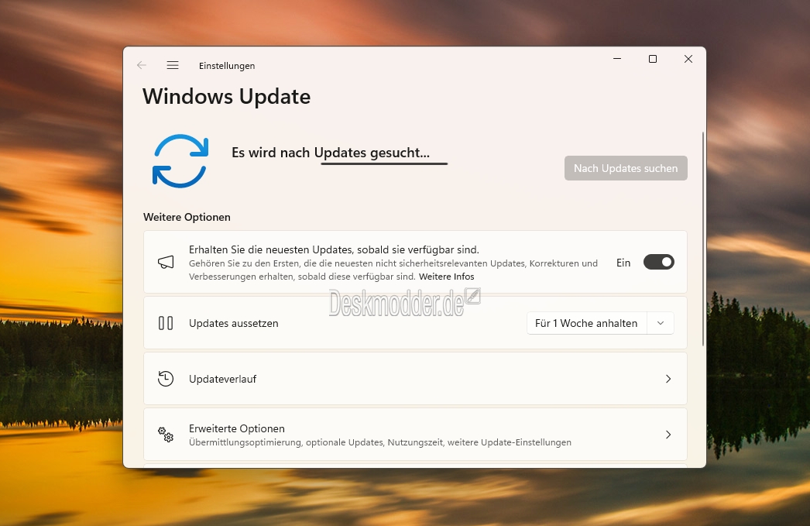
Task: Expand the pause duration dropdown arrow
Action: tap(661, 323)
